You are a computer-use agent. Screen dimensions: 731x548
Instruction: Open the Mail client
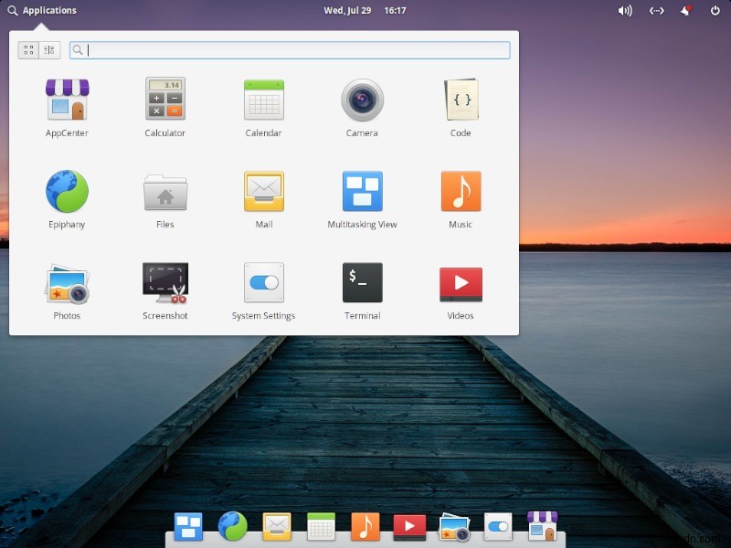click(x=263, y=194)
